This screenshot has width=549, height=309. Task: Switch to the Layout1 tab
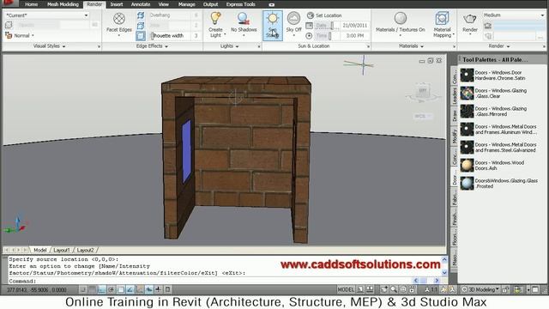coord(62,250)
